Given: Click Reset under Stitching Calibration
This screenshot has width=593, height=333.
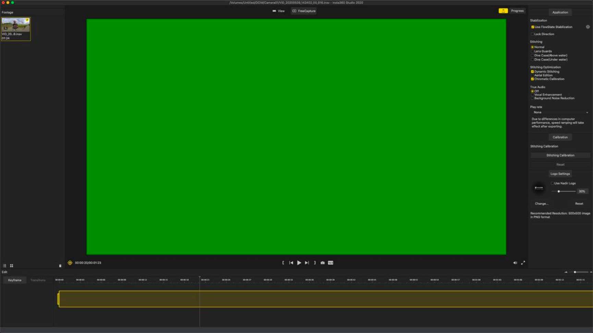Looking at the screenshot, I should click(x=560, y=165).
